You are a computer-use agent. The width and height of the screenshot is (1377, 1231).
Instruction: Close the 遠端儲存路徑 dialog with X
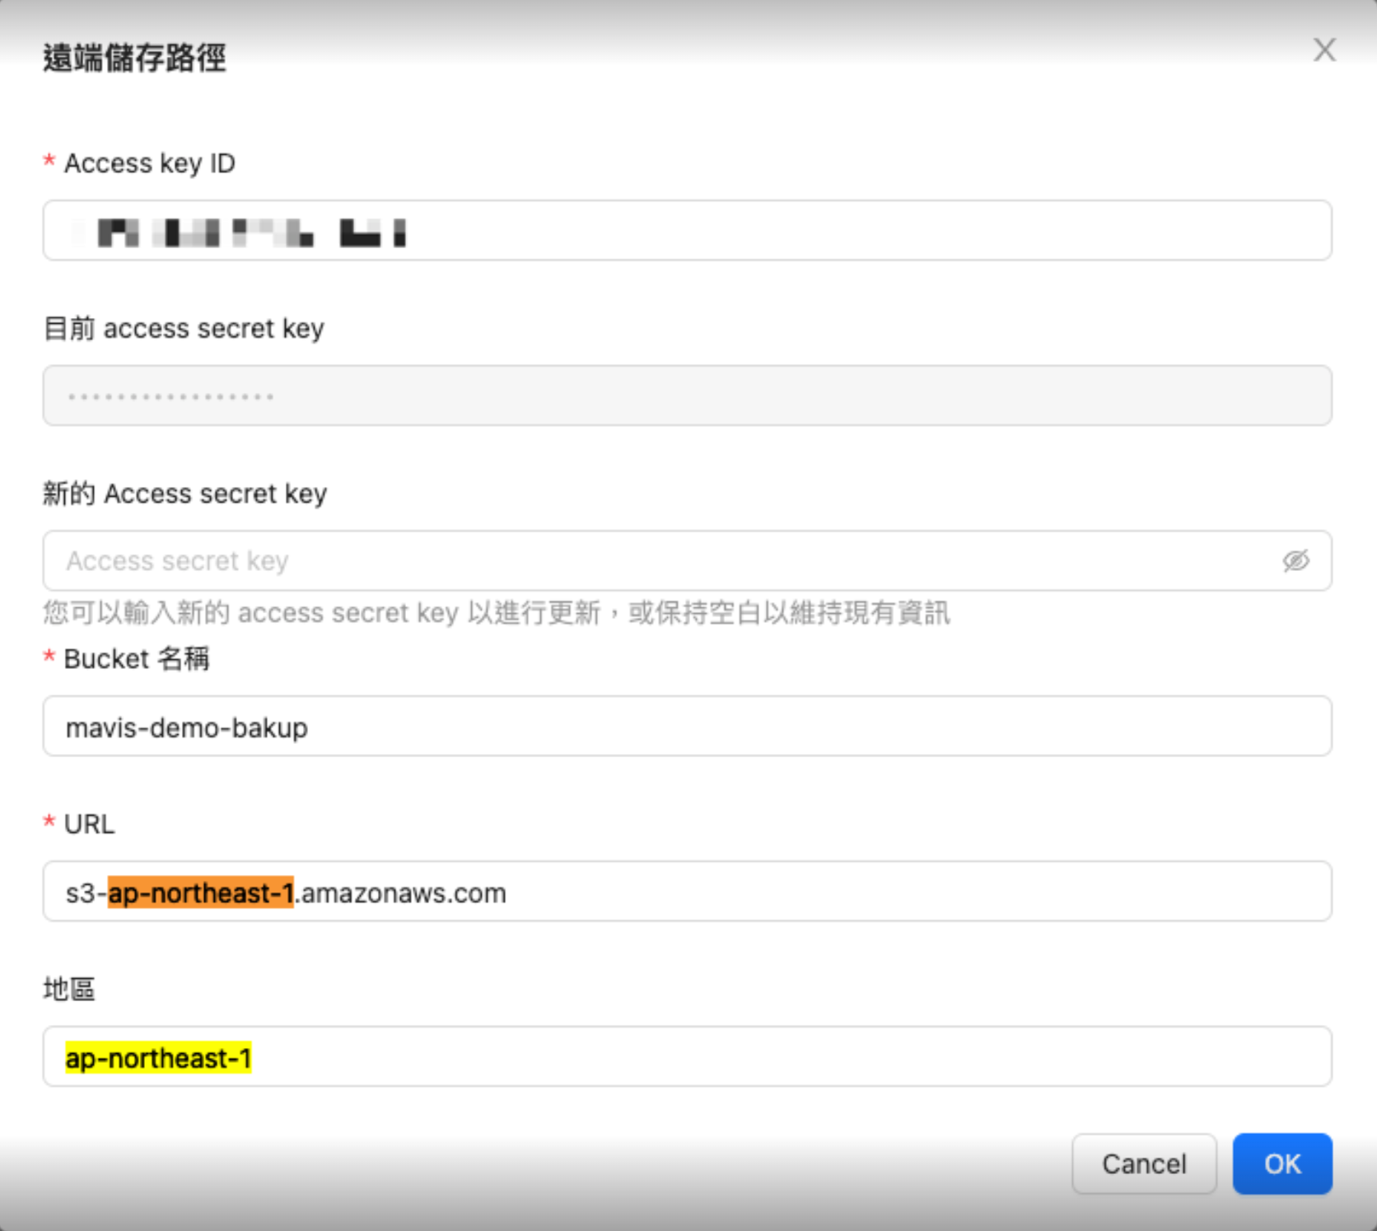tap(1323, 50)
